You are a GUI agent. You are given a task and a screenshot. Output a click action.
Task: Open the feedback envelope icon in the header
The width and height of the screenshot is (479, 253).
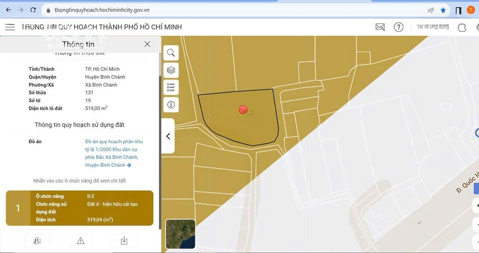click(x=380, y=27)
